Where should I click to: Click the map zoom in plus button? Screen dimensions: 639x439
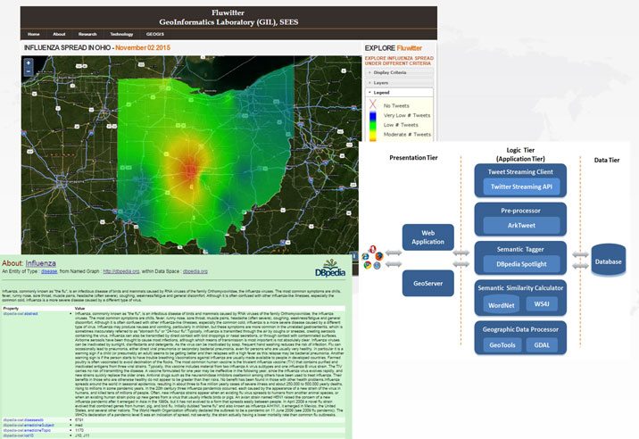(x=29, y=63)
